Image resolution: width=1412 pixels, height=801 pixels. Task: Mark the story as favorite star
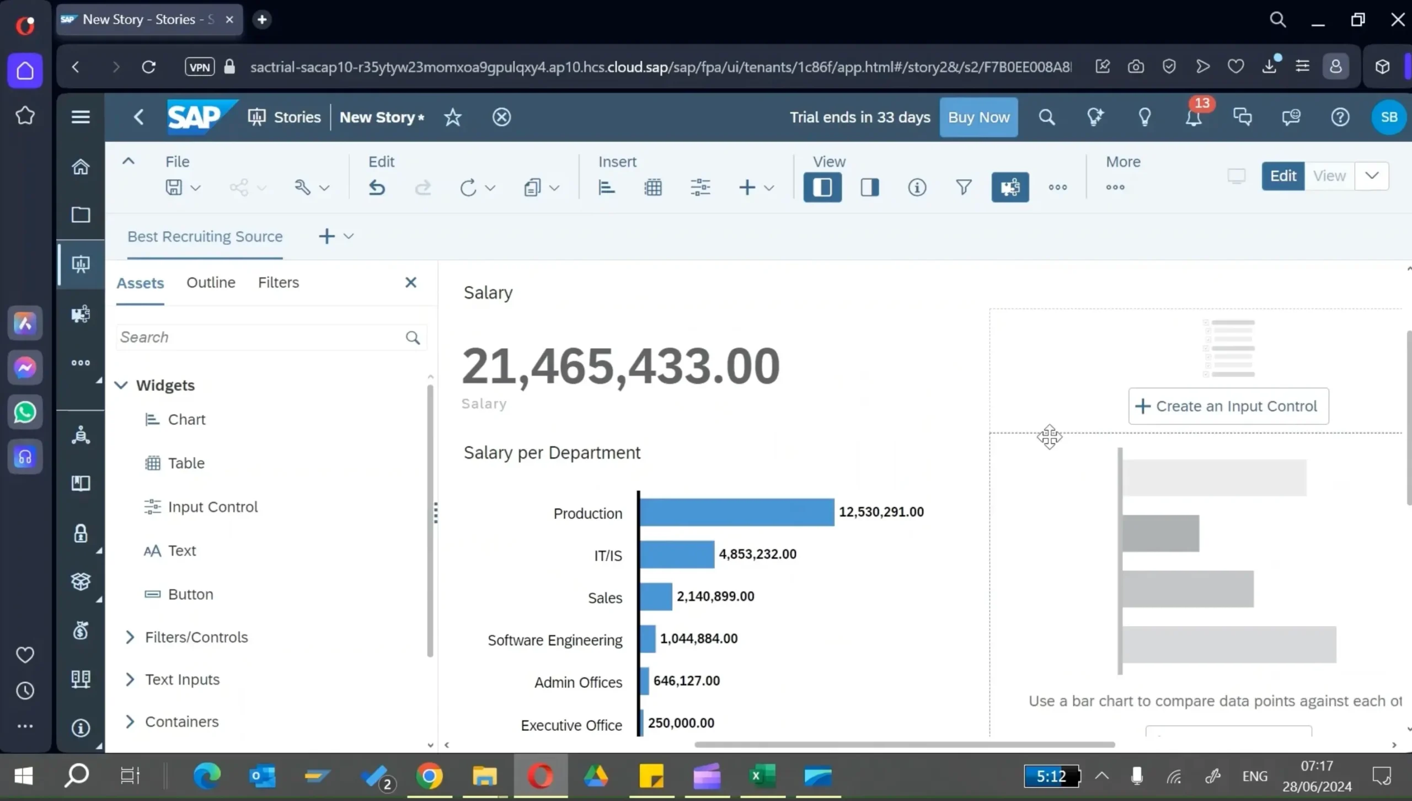point(453,118)
